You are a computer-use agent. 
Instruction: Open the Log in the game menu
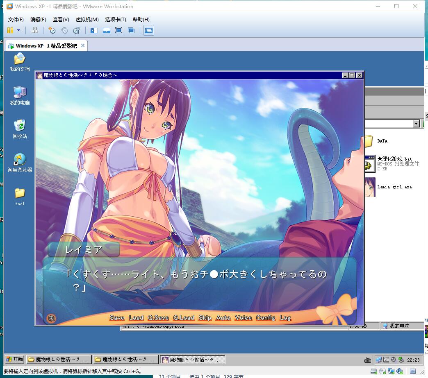(x=285, y=318)
